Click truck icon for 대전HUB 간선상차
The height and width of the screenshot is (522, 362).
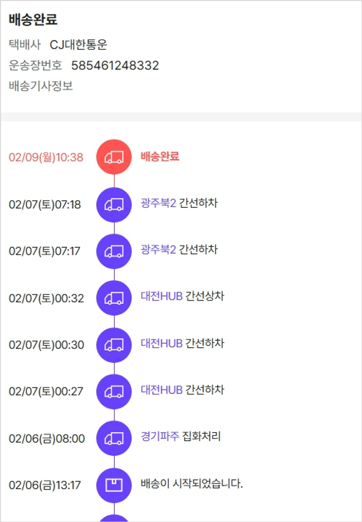(114, 298)
